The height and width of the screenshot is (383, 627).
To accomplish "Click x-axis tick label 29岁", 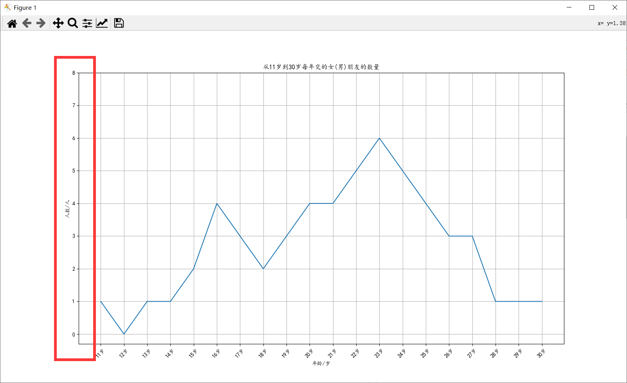I will coord(517,353).
